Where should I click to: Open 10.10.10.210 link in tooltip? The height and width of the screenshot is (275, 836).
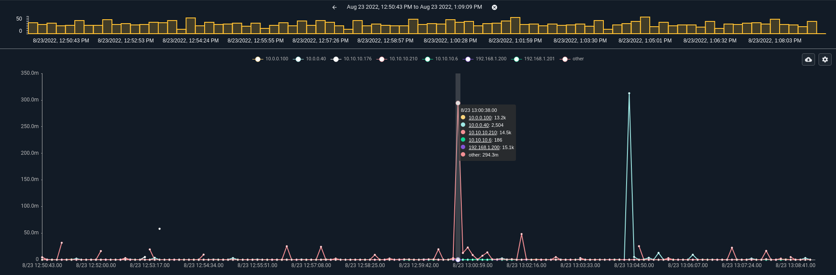click(483, 132)
